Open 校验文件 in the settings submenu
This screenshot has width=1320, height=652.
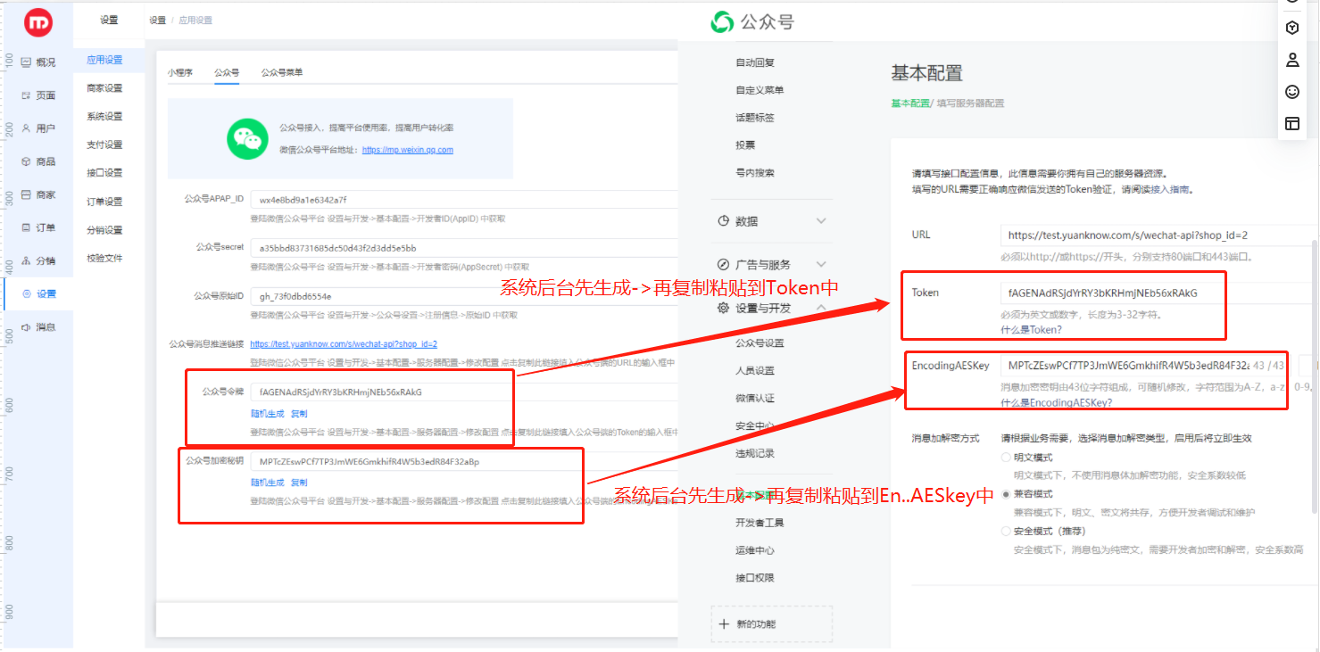[104, 259]
